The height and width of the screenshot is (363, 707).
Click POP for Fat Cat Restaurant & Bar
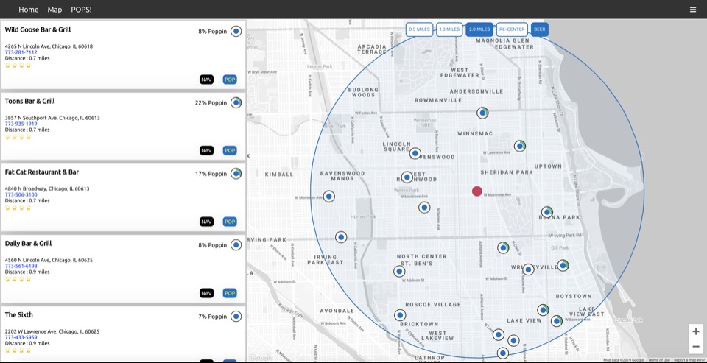point(230,222)
